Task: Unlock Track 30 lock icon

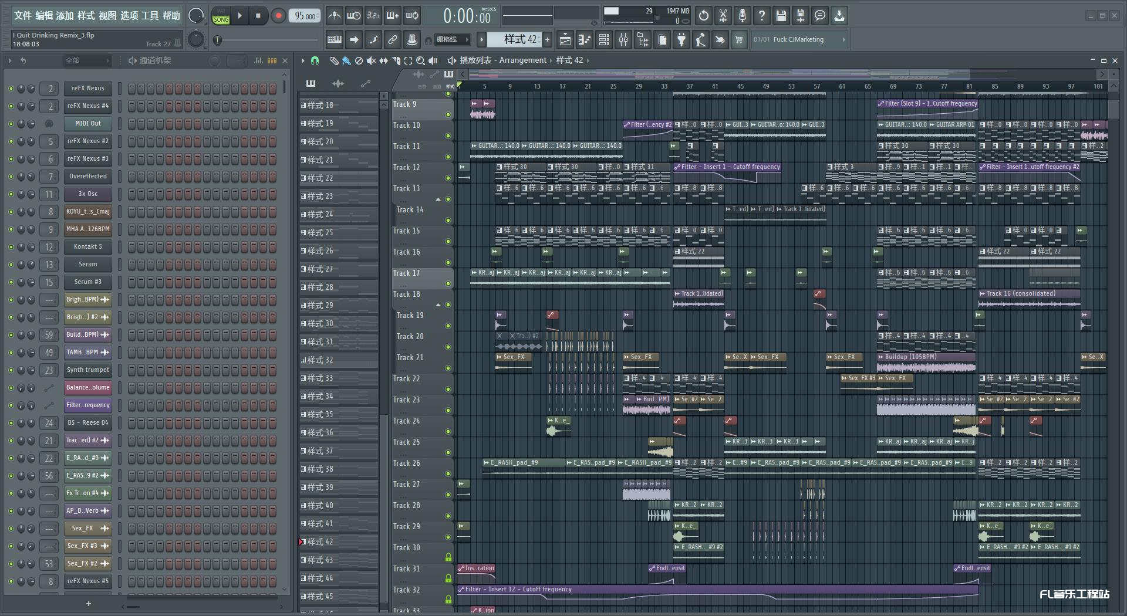Action: pos(448,557)
